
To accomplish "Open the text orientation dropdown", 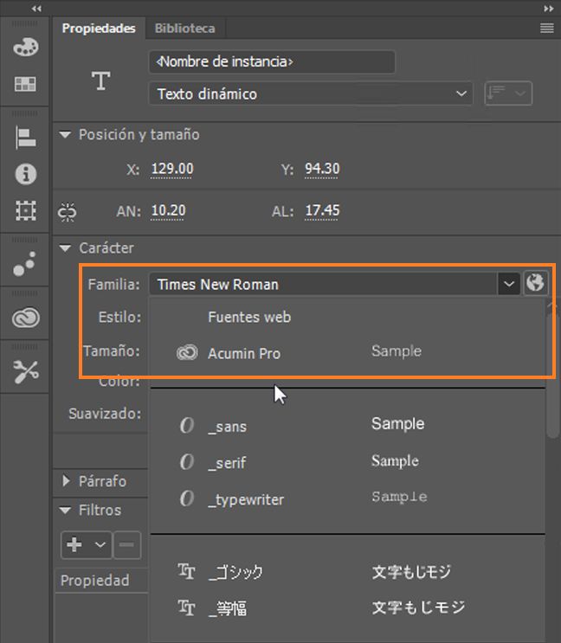I will pyautogui.click(x=508, y=93).
